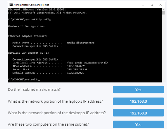The width and height of the screenshot is (167, 129).
Task: Click the Media disconnected status text
Action: [x=81, y=43]
